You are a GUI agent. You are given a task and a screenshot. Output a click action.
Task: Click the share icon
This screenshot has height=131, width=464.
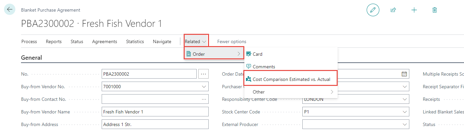point(393,10)
